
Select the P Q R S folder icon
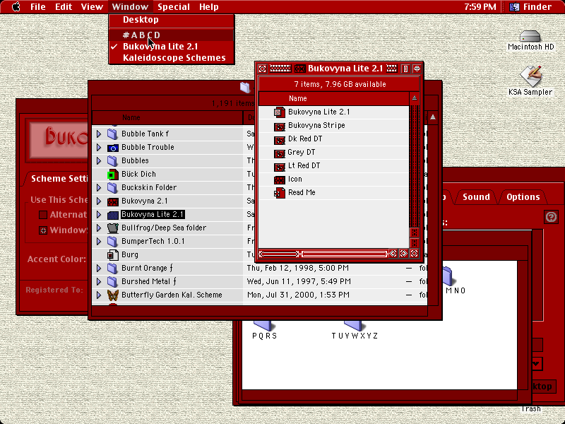coord(264,325)
